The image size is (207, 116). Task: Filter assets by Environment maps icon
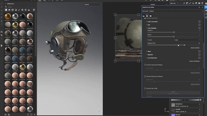click(x=29, y=10)
